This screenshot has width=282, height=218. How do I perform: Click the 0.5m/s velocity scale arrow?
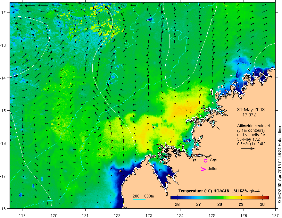pos(248,148)
